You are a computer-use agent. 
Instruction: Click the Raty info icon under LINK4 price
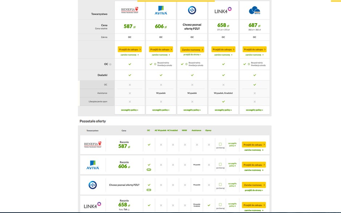(x=128, y=210)
